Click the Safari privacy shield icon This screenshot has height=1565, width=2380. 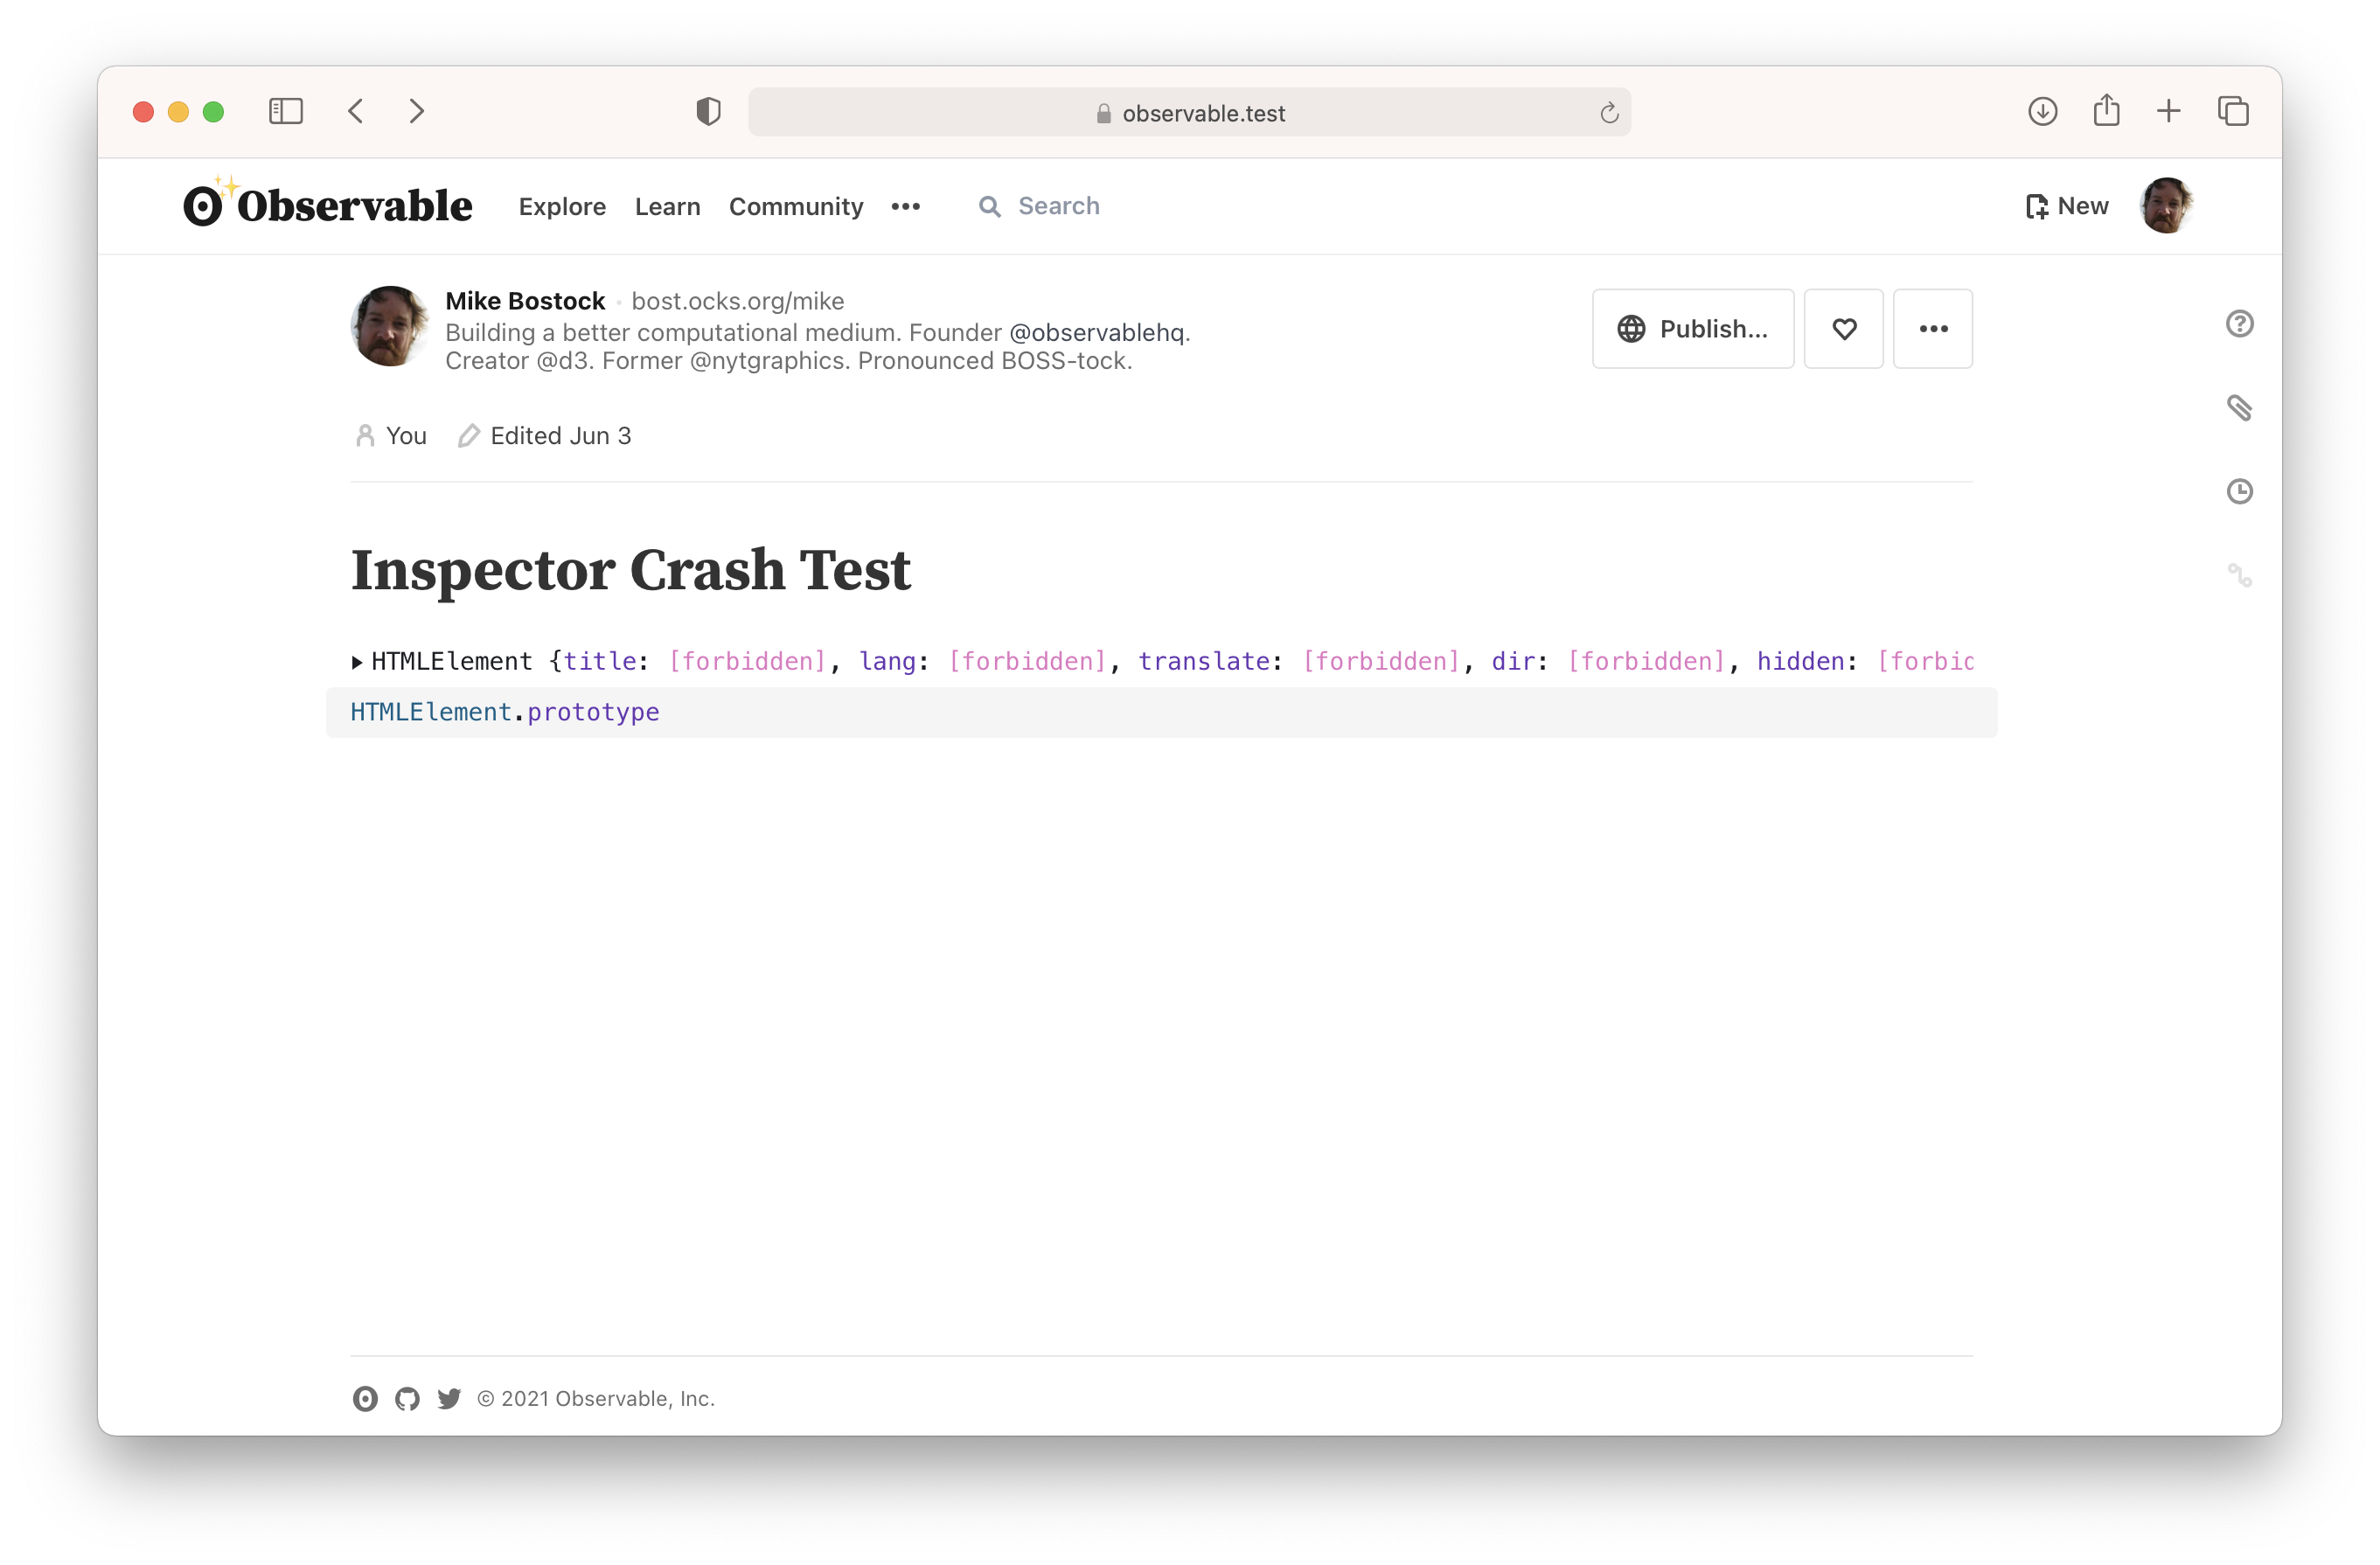[x=708, y=111]
